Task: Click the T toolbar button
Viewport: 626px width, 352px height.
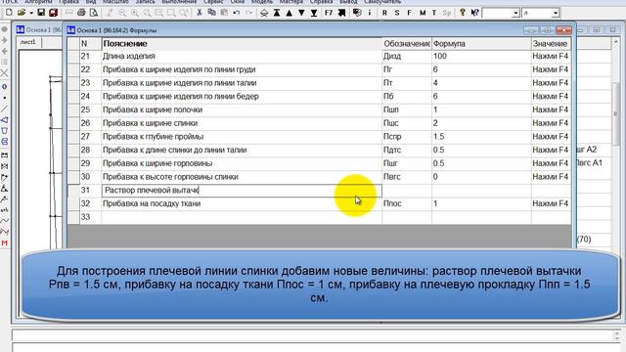Action: tap(434, 13)
